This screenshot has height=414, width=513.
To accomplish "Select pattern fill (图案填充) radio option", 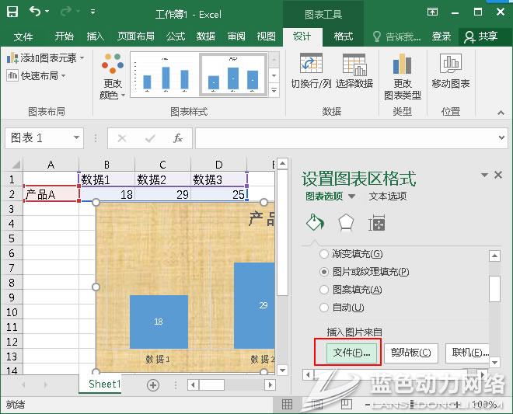I will [x=325, y=290].
